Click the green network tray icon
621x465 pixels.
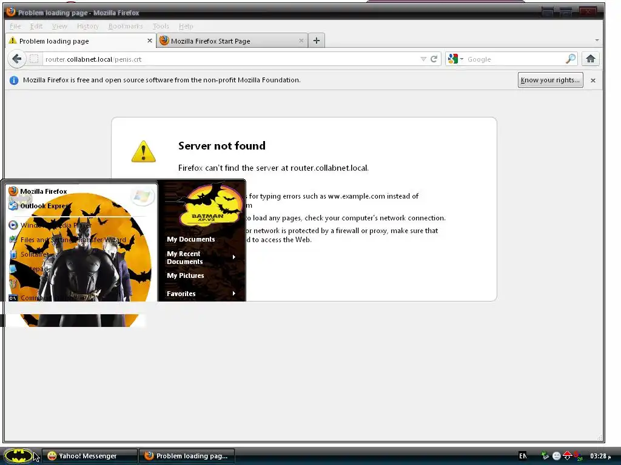(545, 456)
